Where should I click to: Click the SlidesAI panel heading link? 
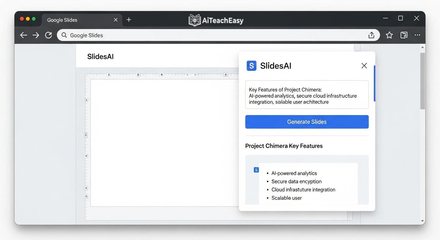tap(276, 66)
